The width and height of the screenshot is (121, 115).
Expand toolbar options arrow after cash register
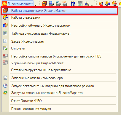tap(92, 5)
